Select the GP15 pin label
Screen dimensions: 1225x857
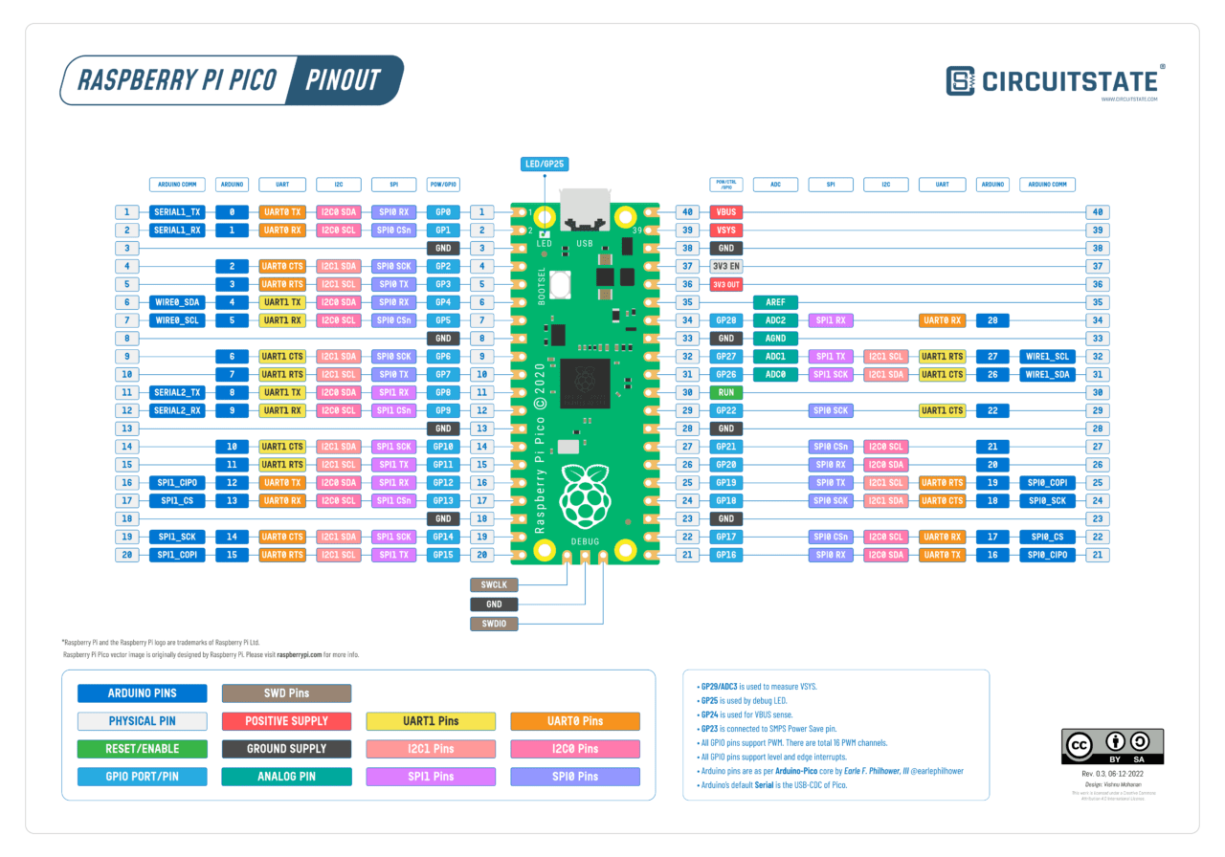click(443, 555)
